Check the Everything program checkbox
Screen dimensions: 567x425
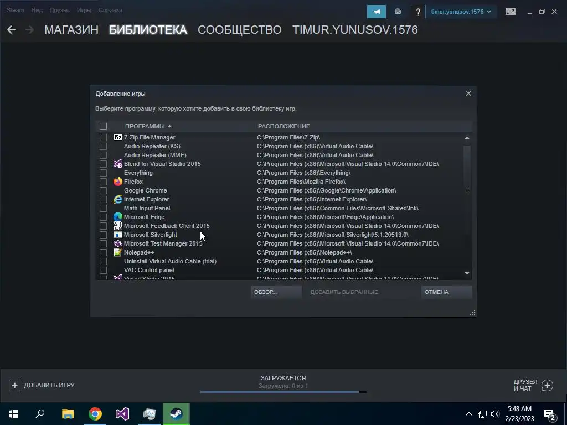click(x=103, y=173)
